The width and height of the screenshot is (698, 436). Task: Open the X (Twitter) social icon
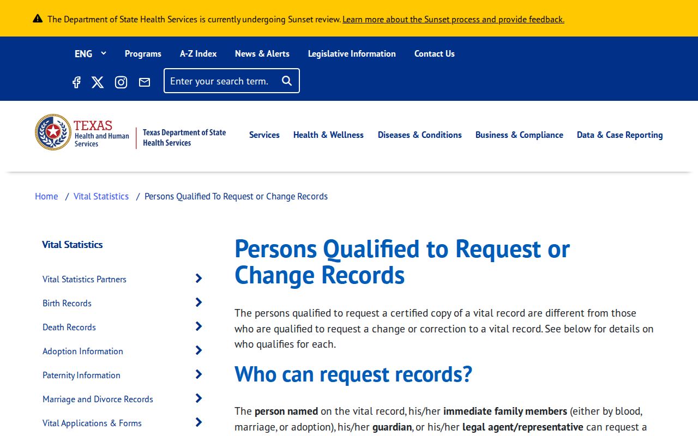click(x=98, y=82)
